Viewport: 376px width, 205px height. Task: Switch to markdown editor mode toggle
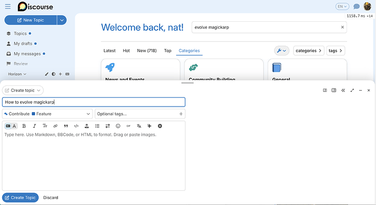[x=8, y=126]
